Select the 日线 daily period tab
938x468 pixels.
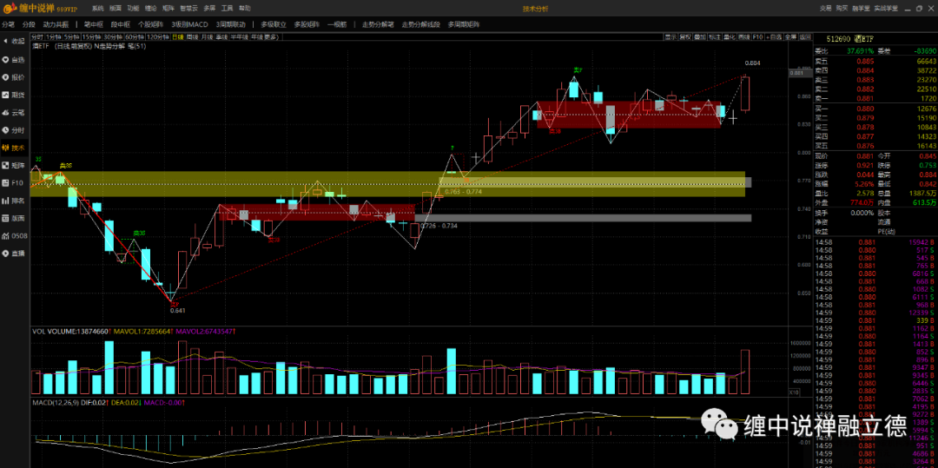click(178, 37)
